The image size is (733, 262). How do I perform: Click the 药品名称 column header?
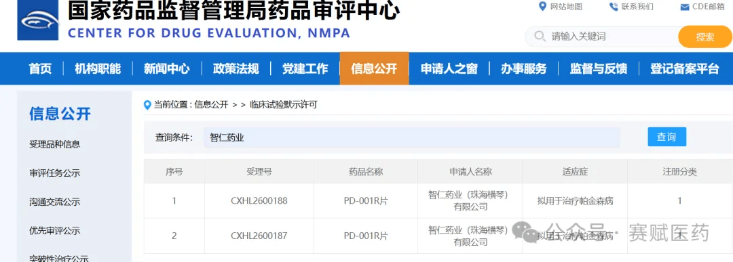pos(366,171)
